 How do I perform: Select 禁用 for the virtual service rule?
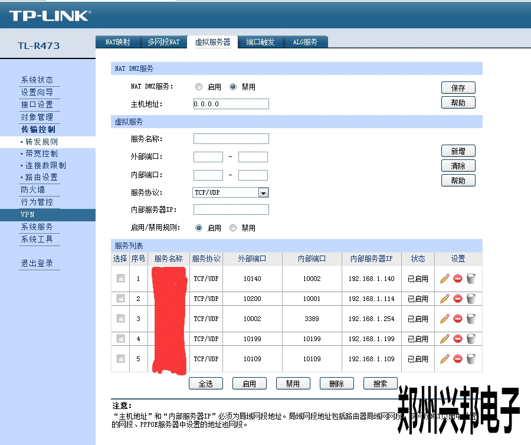233,228
